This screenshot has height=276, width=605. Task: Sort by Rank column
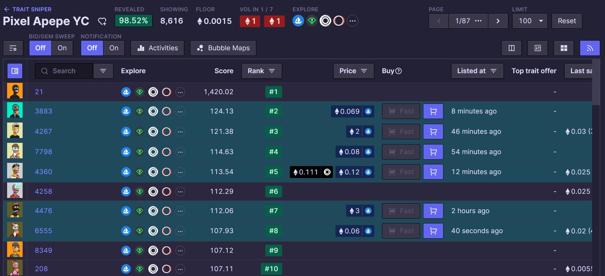261,71
